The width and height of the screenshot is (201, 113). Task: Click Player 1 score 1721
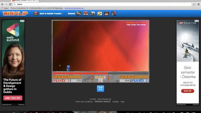coord(76,81)
